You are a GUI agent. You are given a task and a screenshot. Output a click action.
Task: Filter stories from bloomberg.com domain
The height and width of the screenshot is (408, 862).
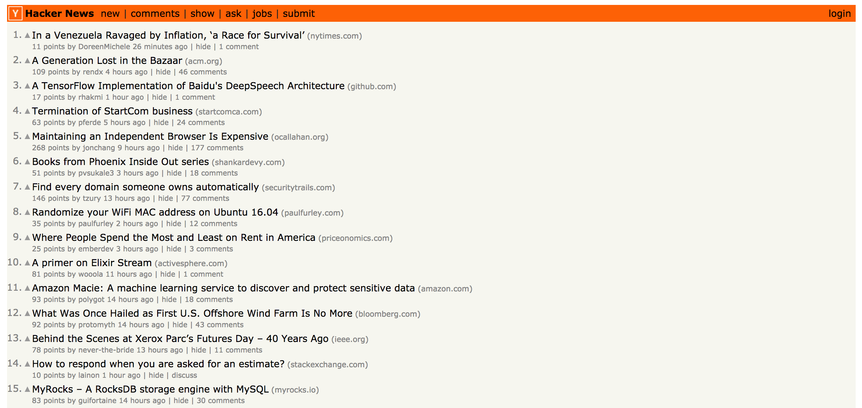pos(387,314)
